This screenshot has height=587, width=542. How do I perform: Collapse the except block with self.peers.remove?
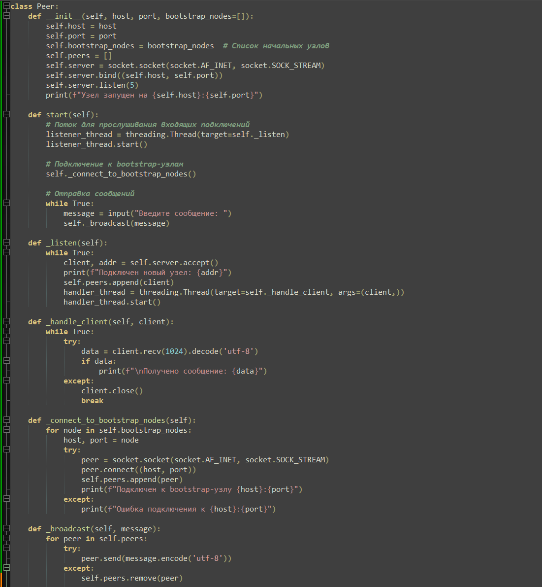6,568
